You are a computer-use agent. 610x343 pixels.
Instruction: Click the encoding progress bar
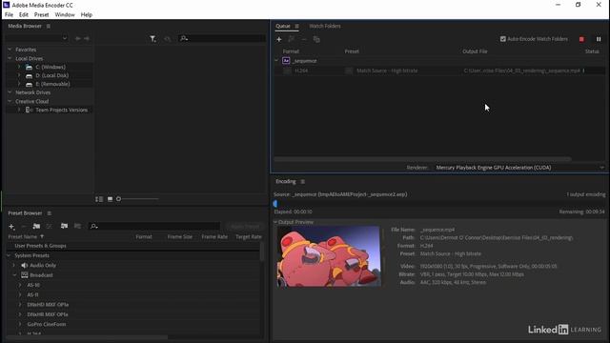click(x=439, y=203)
